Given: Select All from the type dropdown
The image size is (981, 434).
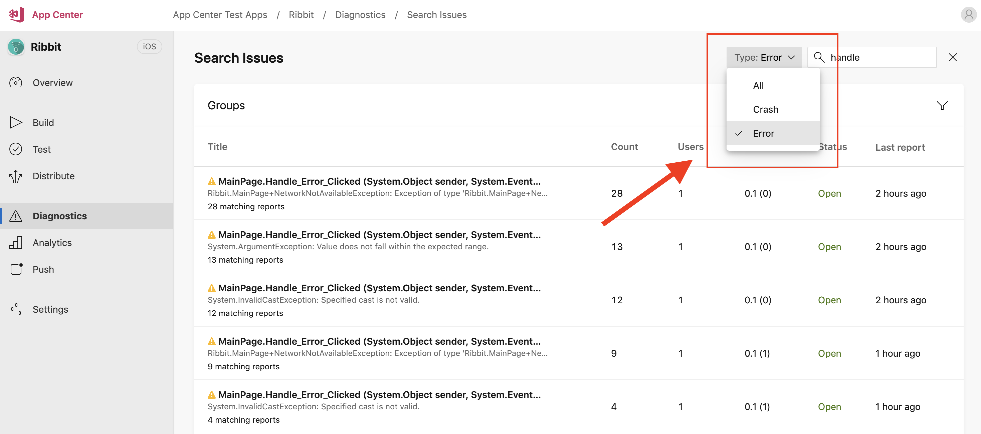Looking at the screenshot, I should (759, 84).
